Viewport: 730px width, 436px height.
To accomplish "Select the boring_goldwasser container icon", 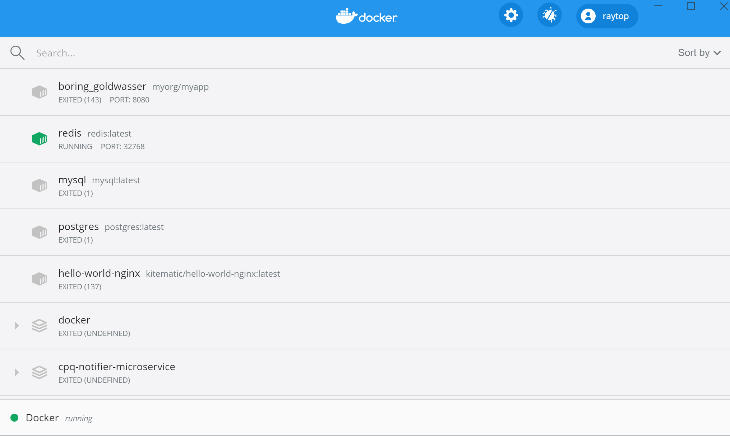I will point(40,92).
